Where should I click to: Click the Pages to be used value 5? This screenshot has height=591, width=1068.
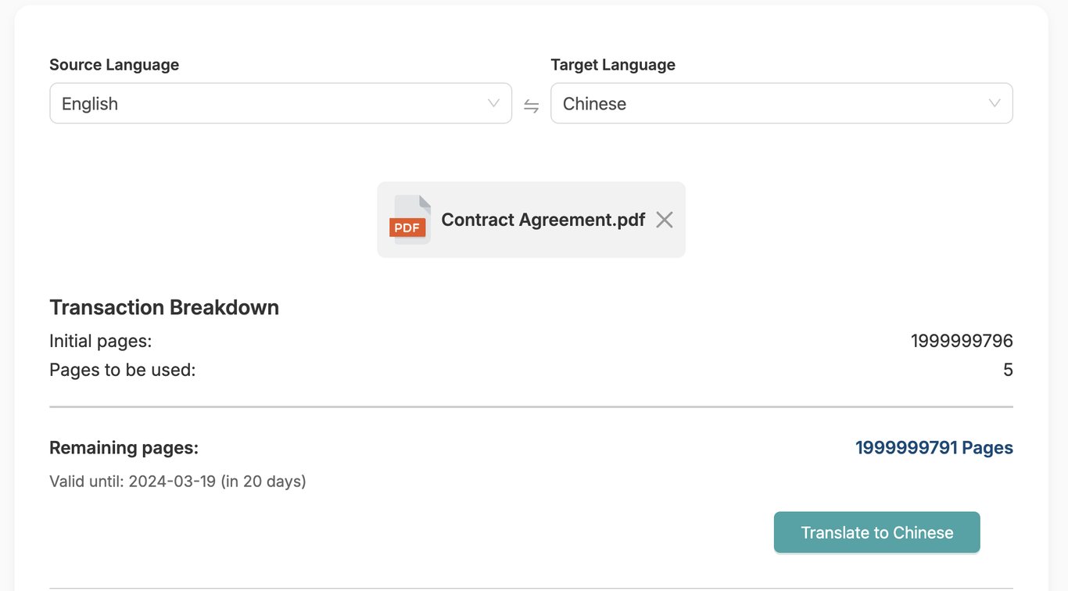click(x=1008, y=370)
